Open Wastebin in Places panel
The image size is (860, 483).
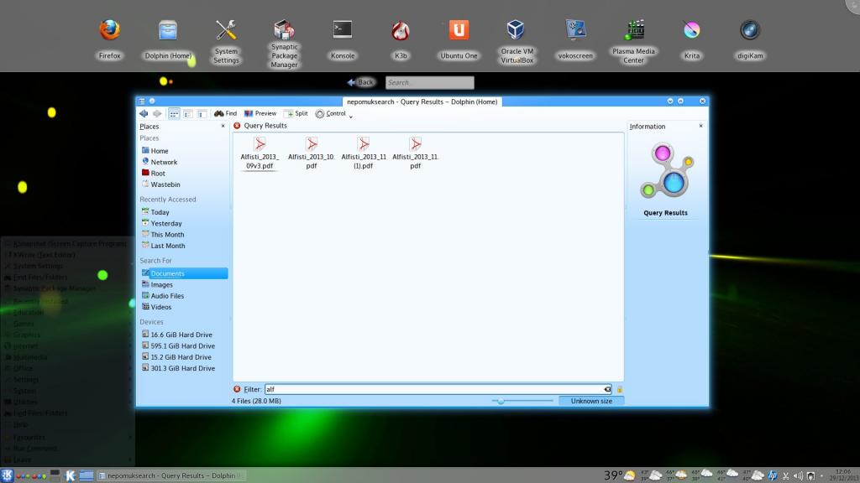coord(165,184)
